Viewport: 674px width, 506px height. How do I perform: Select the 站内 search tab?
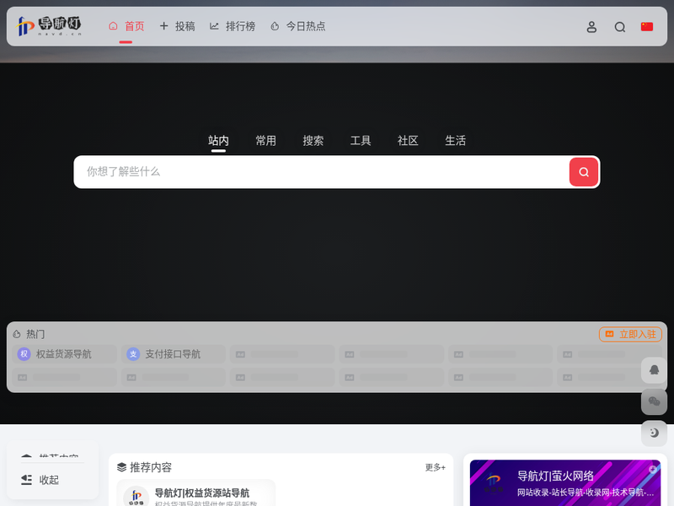tap(218, 141)
